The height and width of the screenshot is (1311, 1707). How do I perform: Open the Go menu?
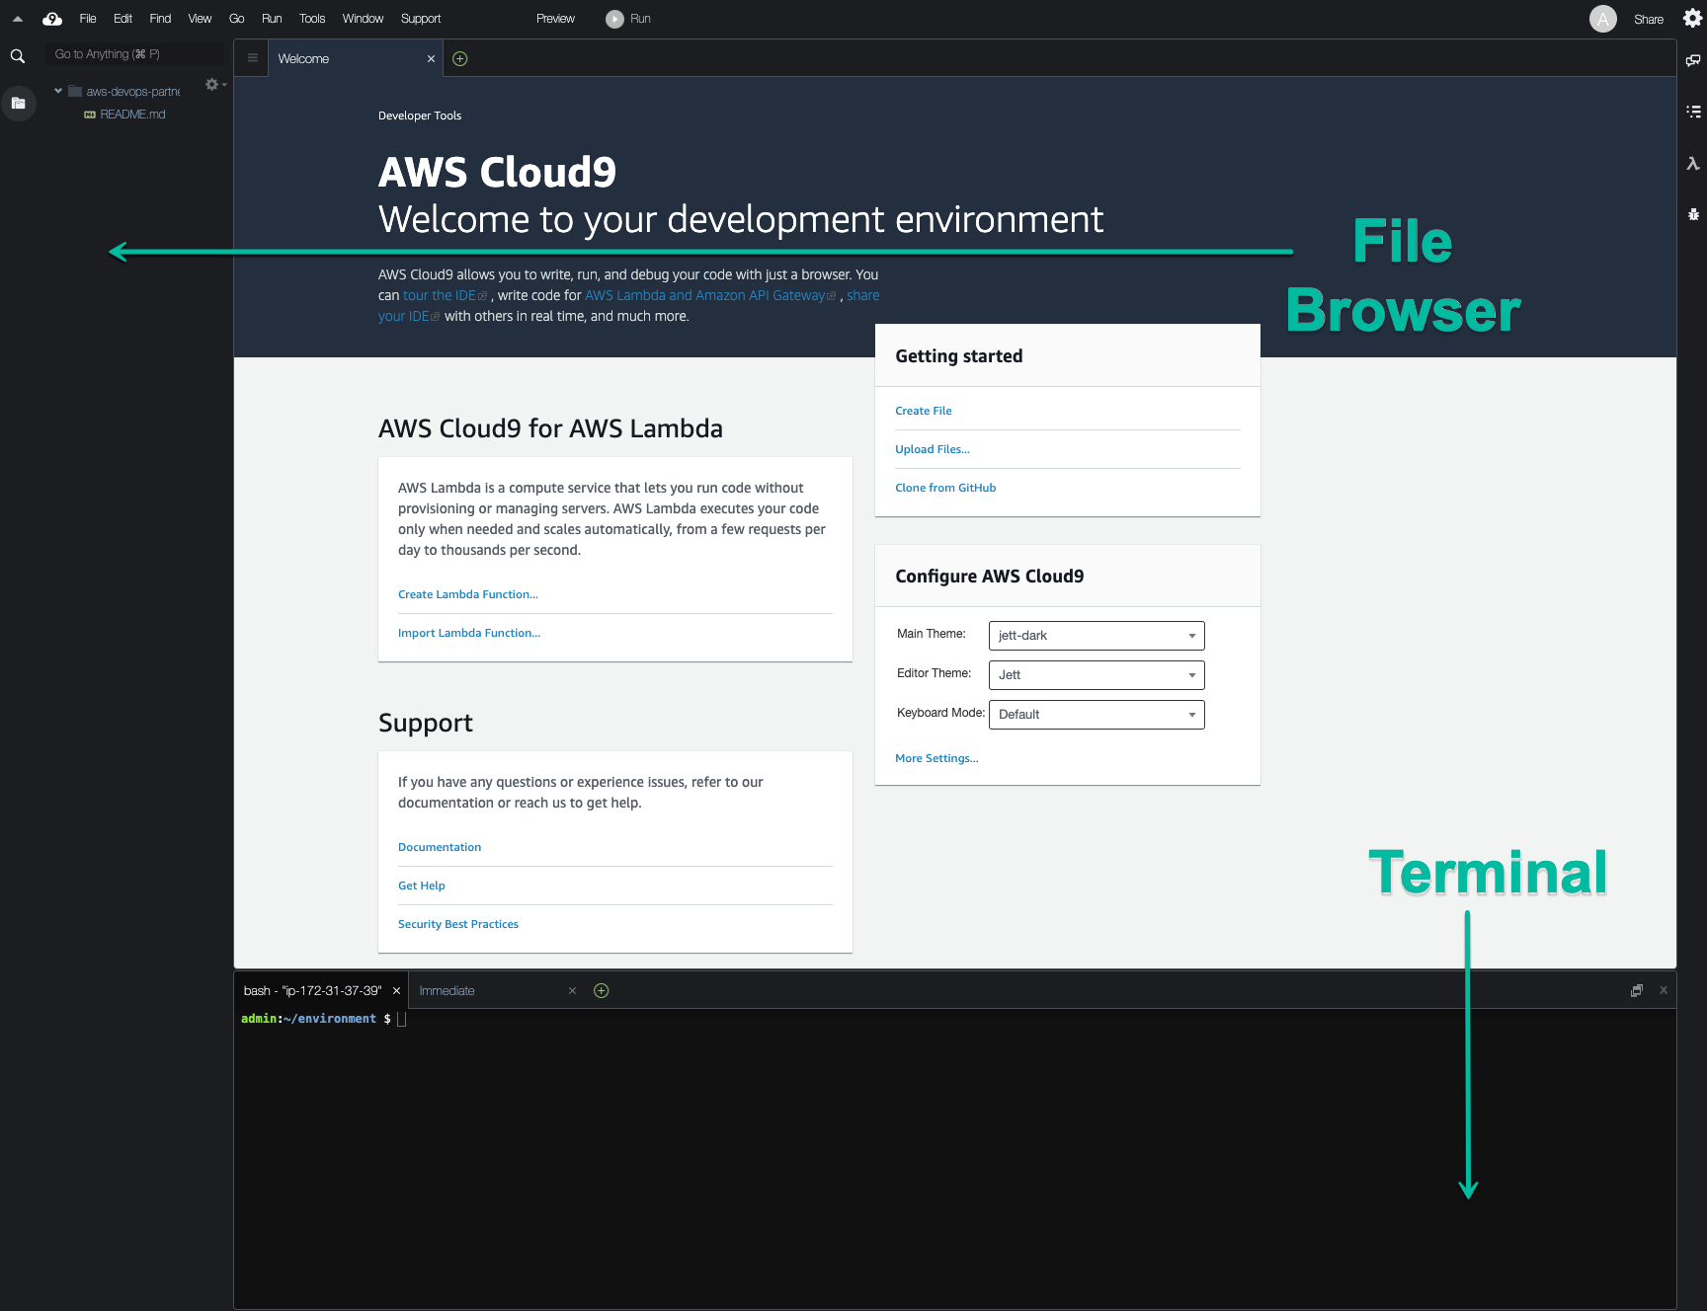click(x=236, y=19)
